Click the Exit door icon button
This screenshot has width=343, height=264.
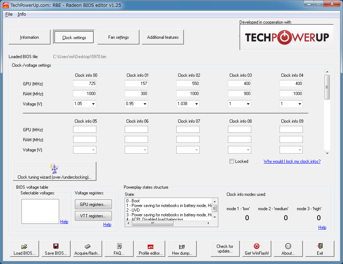pos(320,246)
